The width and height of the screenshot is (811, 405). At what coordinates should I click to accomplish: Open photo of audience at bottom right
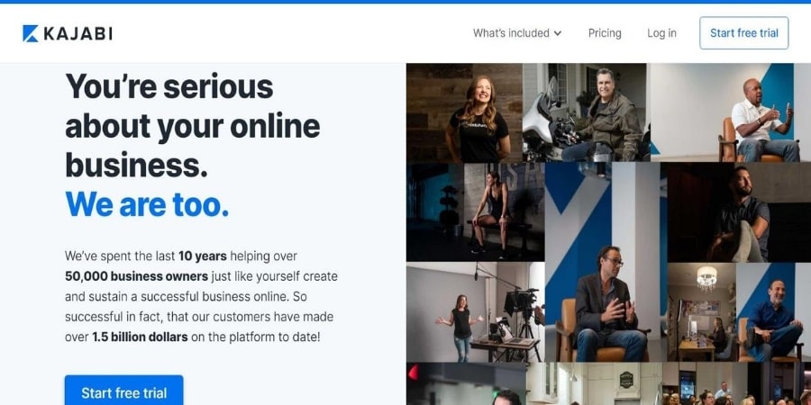[x=736, y=383]
